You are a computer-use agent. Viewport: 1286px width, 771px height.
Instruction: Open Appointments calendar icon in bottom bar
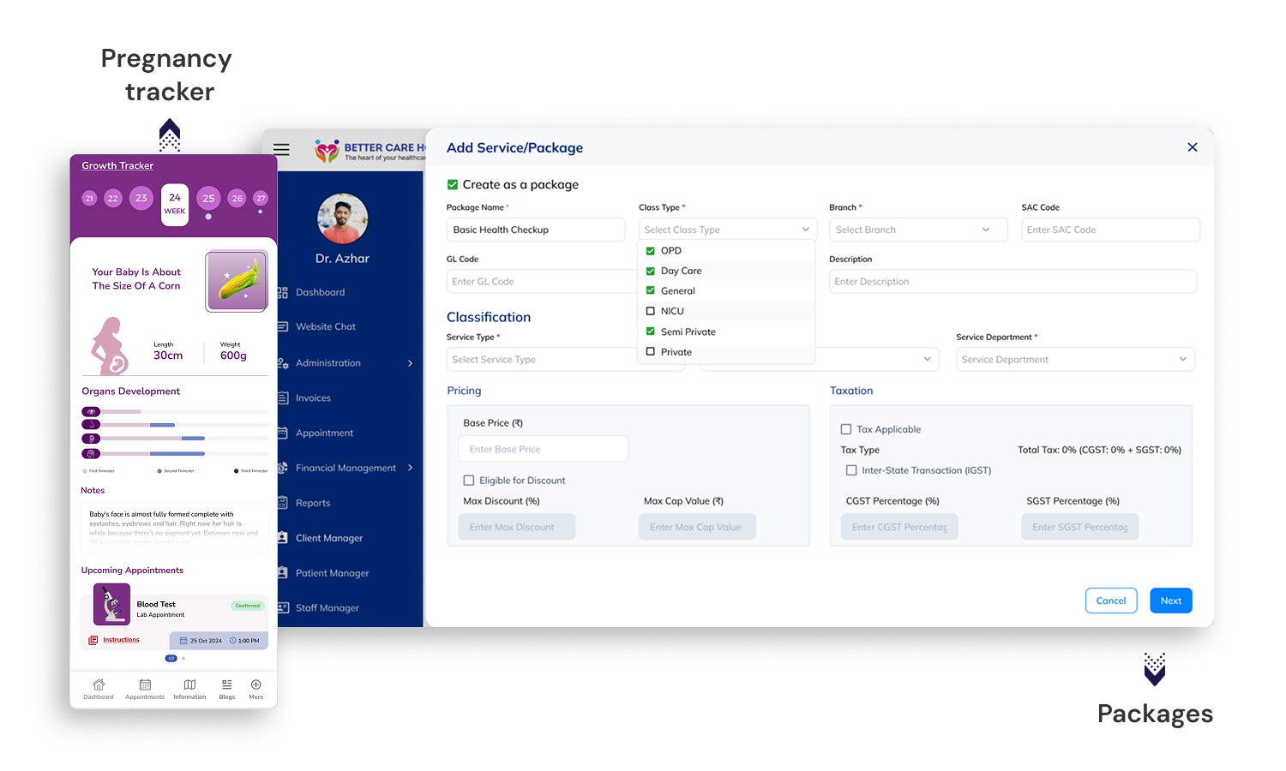click(x=145, y=684)
